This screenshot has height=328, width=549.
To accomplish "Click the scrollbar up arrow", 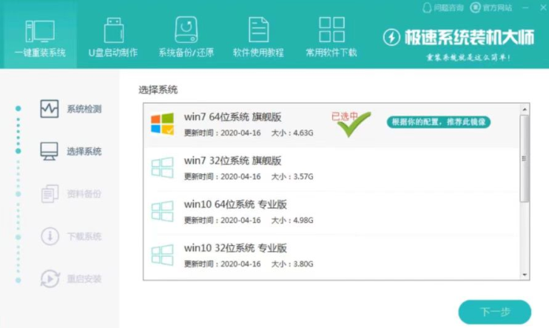I will [525, 110].
